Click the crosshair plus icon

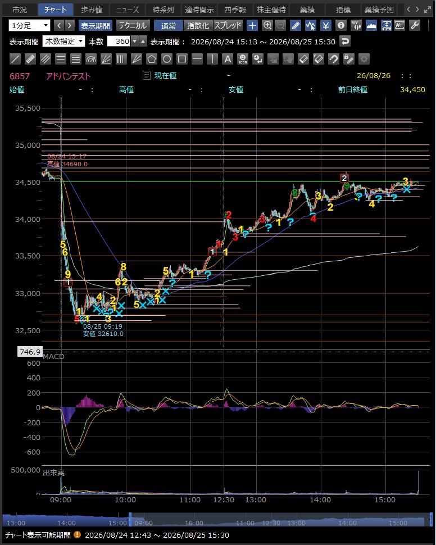click(x=252, y=25)
